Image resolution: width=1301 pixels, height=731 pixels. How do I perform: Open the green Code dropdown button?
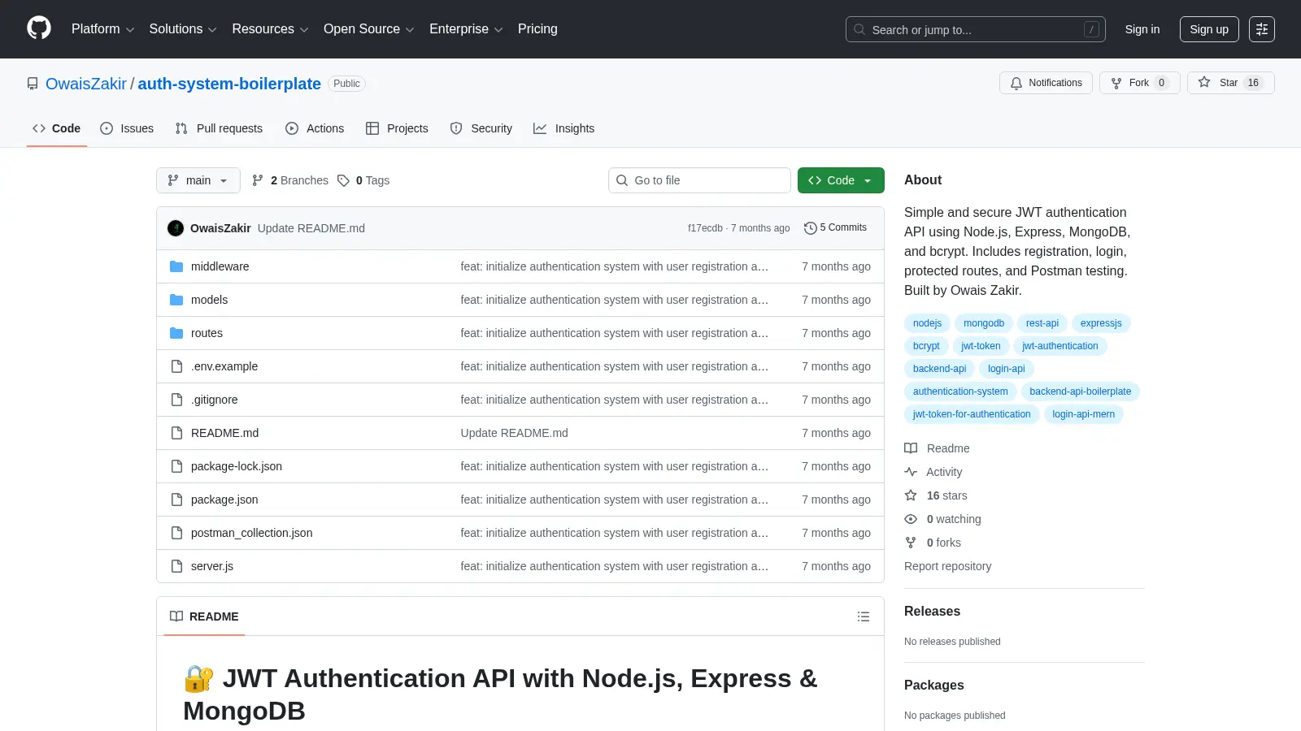pos(841,180)
